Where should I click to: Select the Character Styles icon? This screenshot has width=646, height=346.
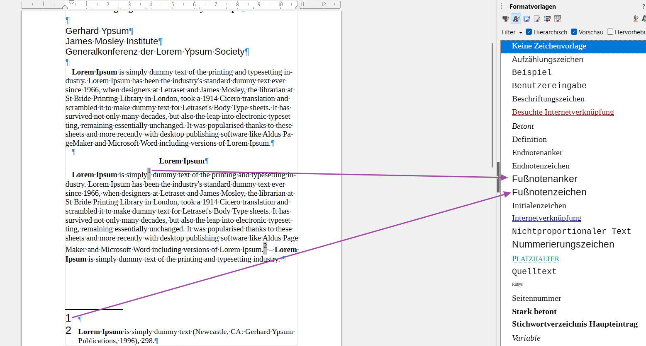pos(516,19)
